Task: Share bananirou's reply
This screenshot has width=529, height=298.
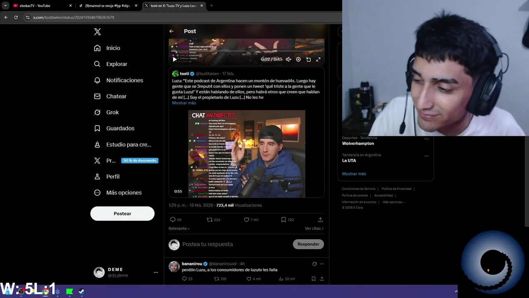Action: 322,279
